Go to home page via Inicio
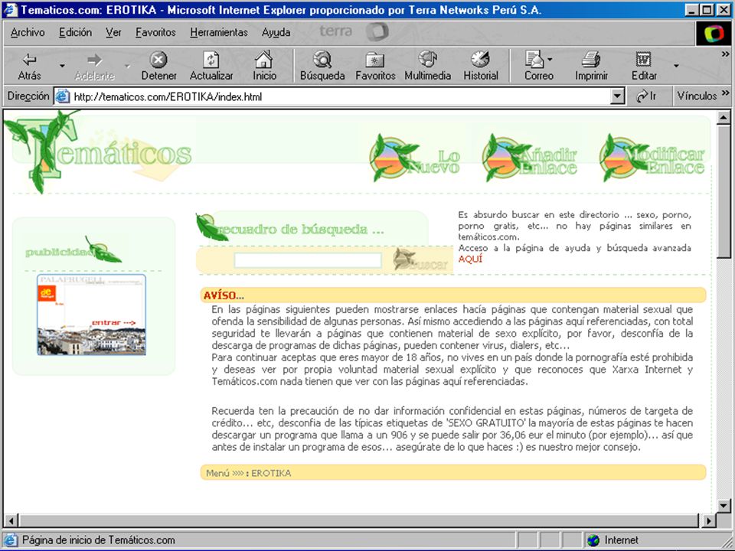This screenshot has width=735, height=551. click(x=264, y=66)
